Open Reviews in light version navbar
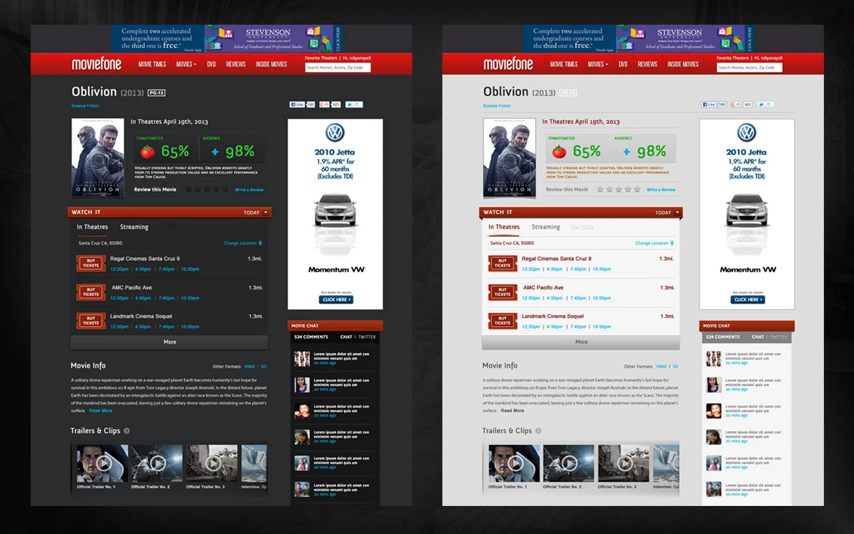Image resolution: width=854 pixels, height=534 pixels. pyautogui.click(x=647, y=65)
